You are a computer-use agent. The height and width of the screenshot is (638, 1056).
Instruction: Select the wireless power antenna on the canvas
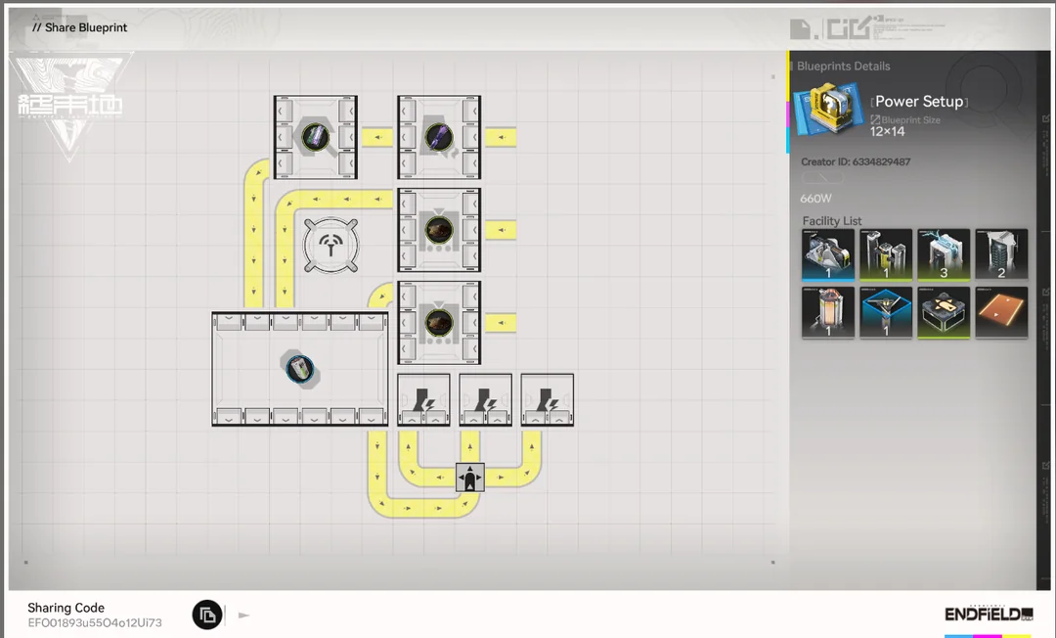330,245
